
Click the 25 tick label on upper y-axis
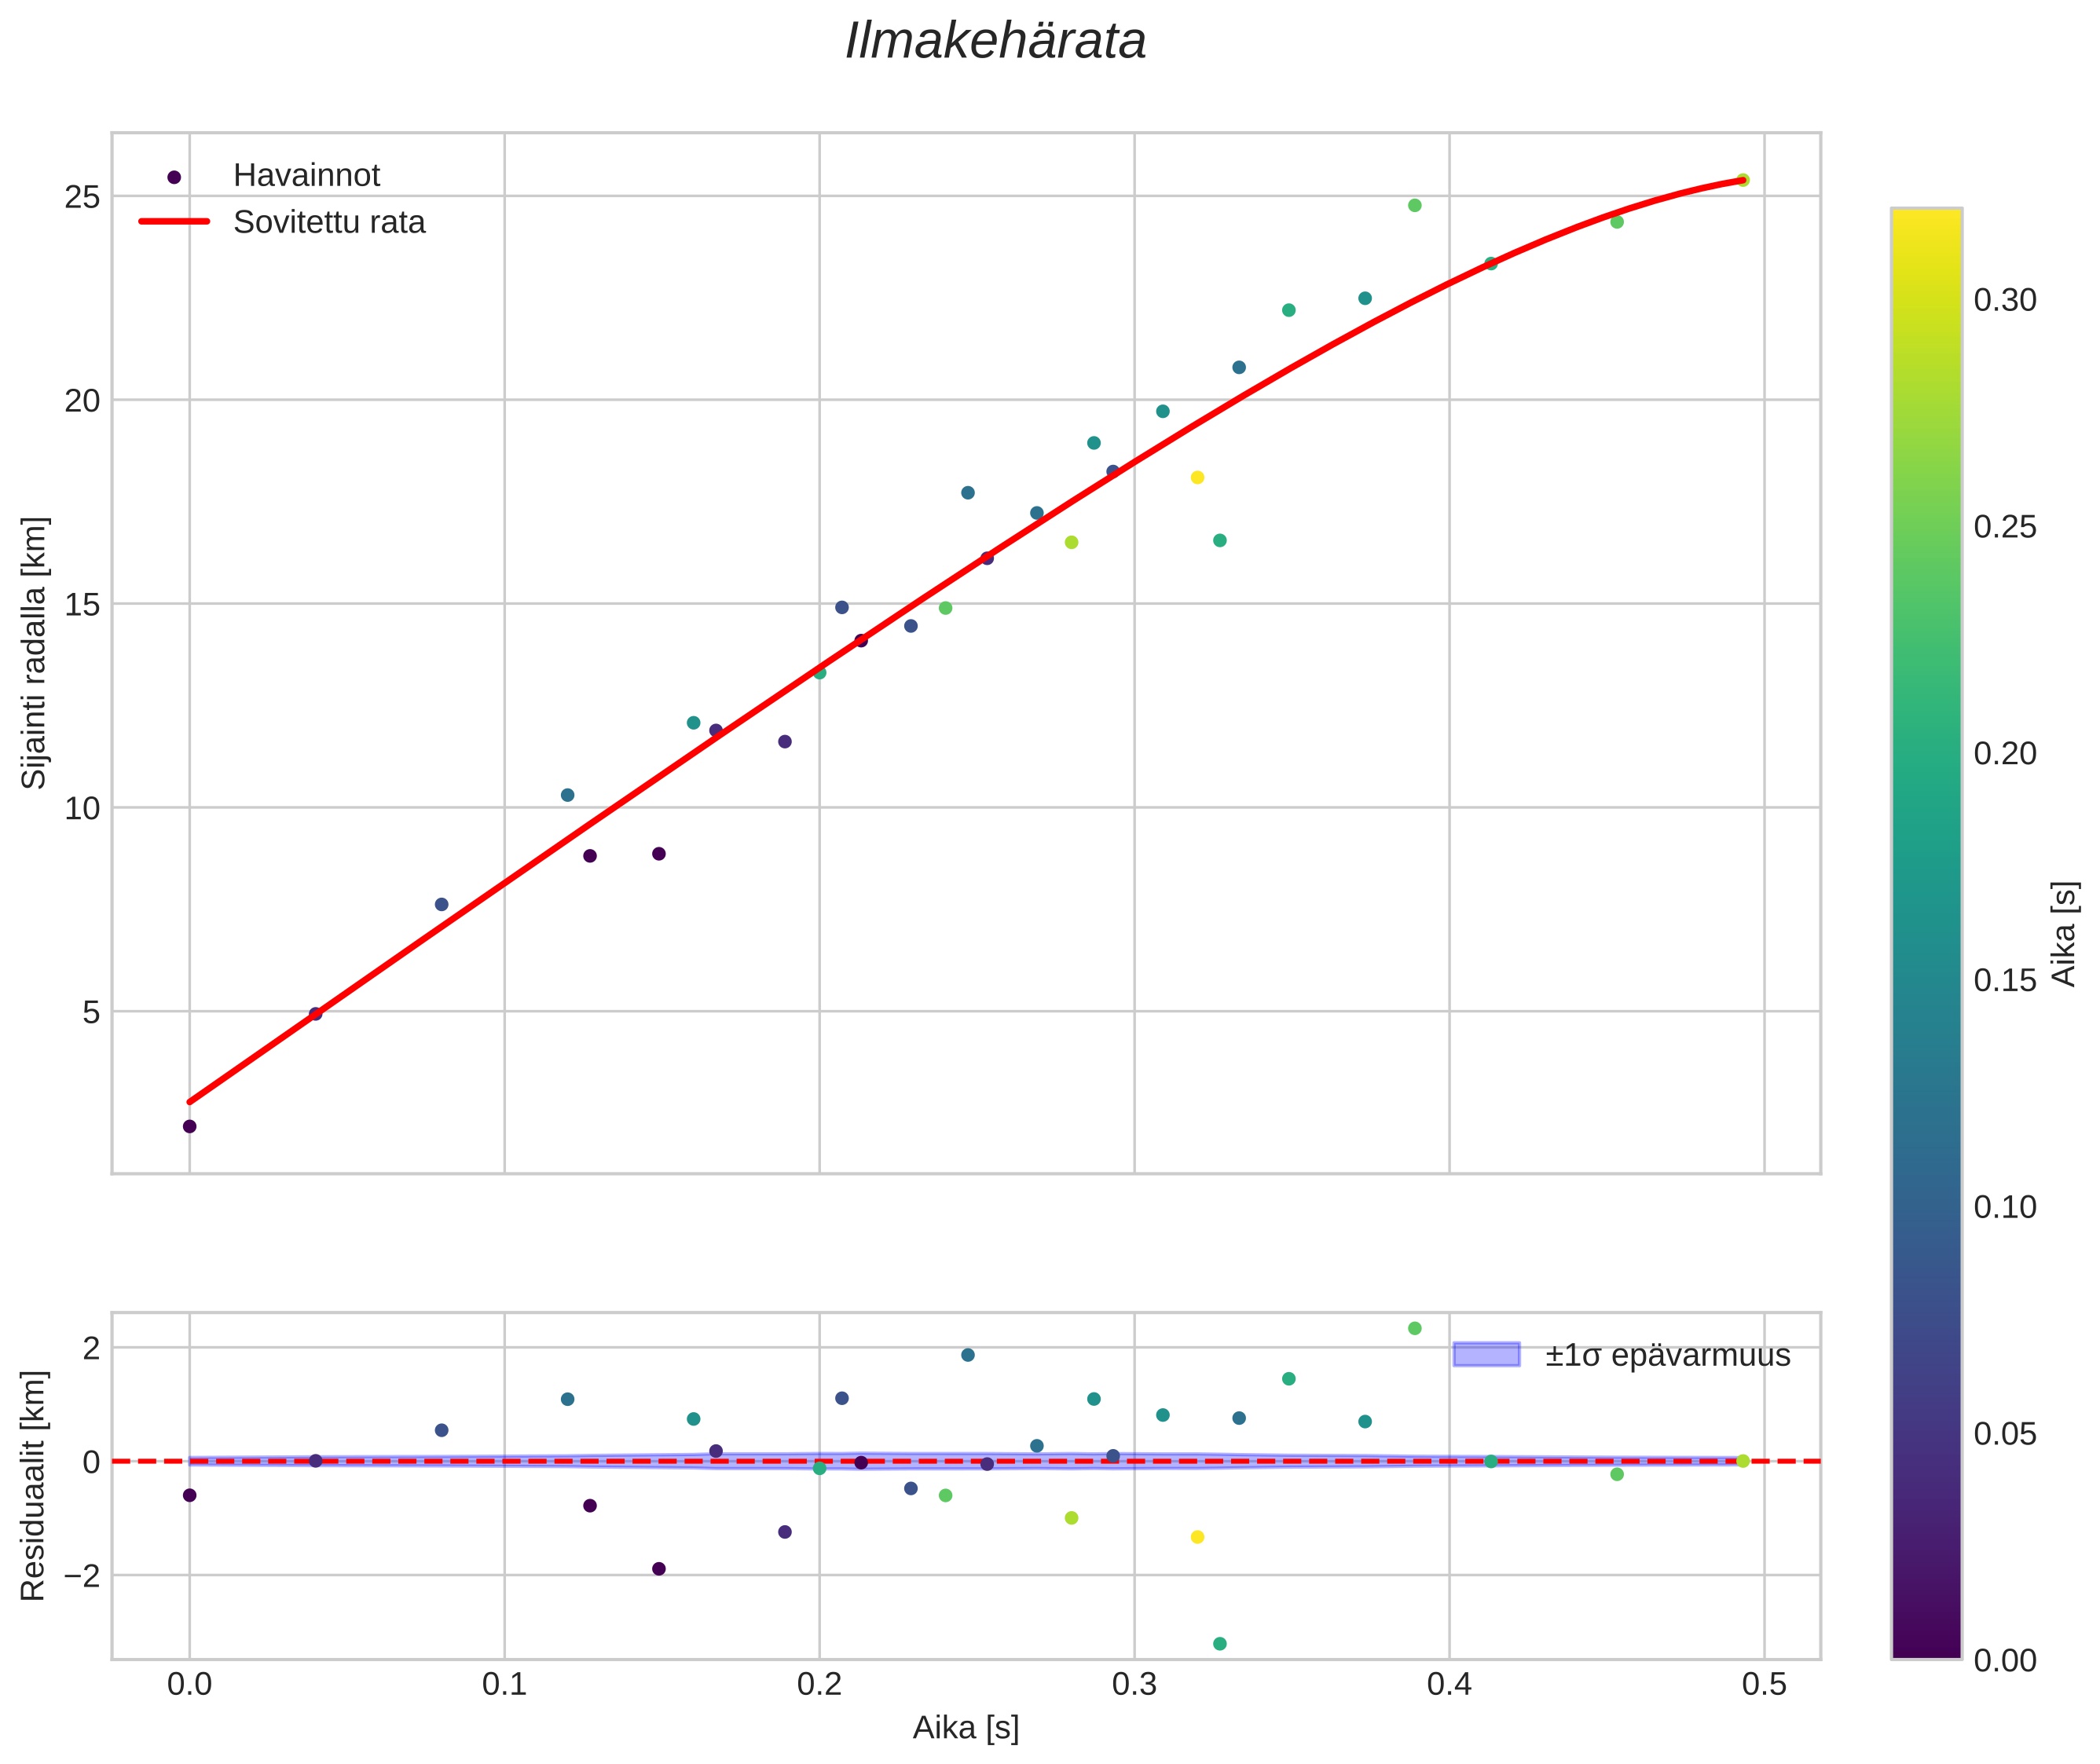tap(82, 197)
